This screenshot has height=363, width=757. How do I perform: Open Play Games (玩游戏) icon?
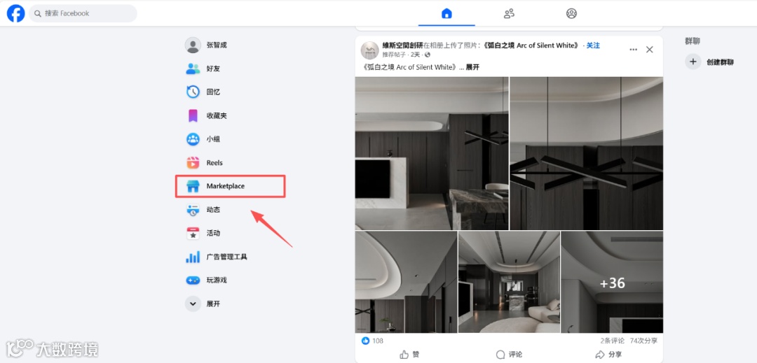tap(193, 280)
